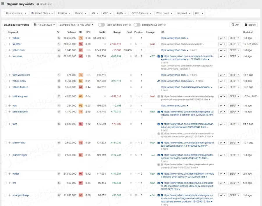Open the KD filter dropdown
Screen dimensions: 262x206
tap(95, 13)
